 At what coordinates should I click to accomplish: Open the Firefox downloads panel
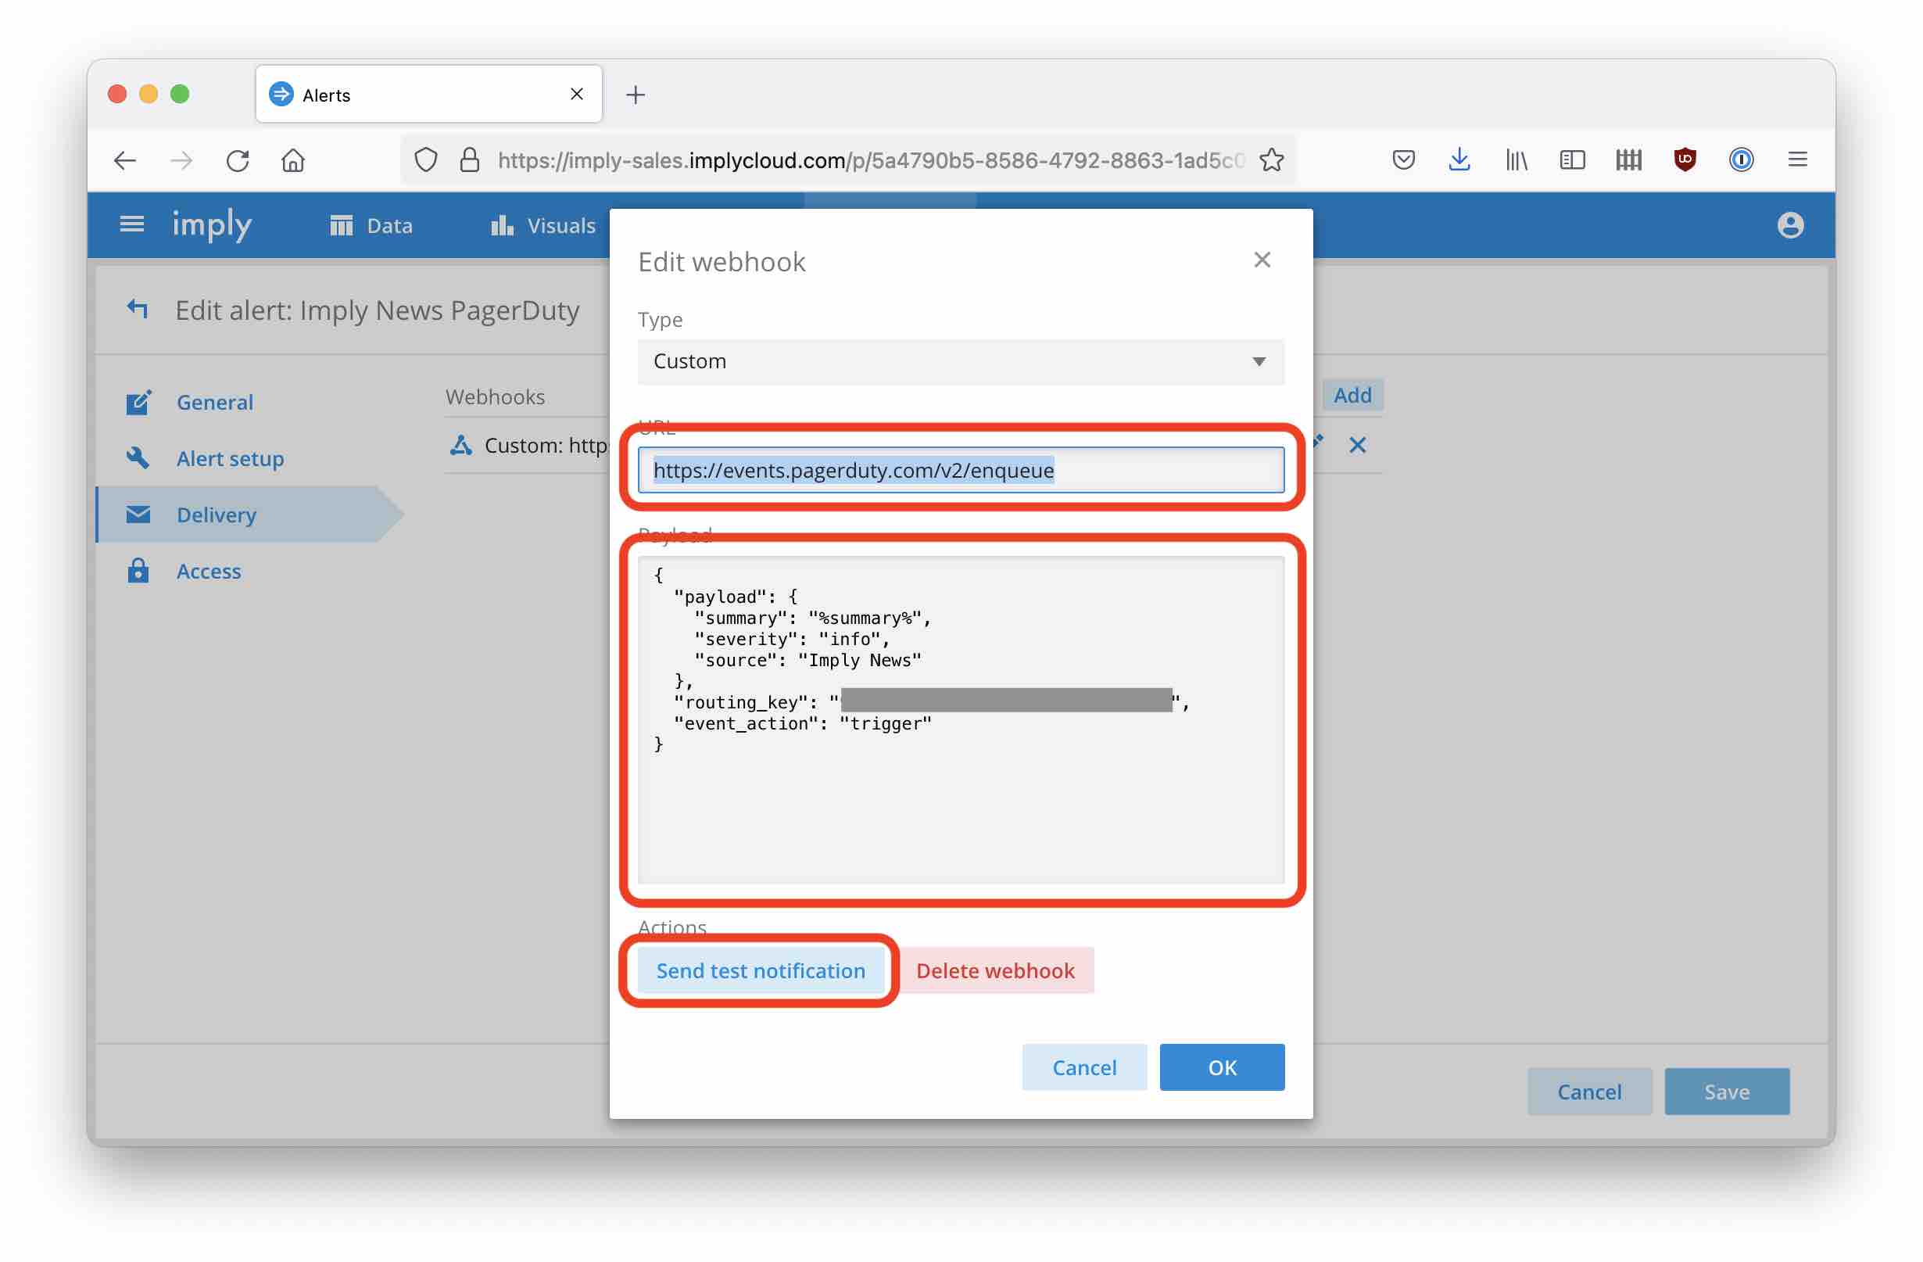click(1459, 160)
